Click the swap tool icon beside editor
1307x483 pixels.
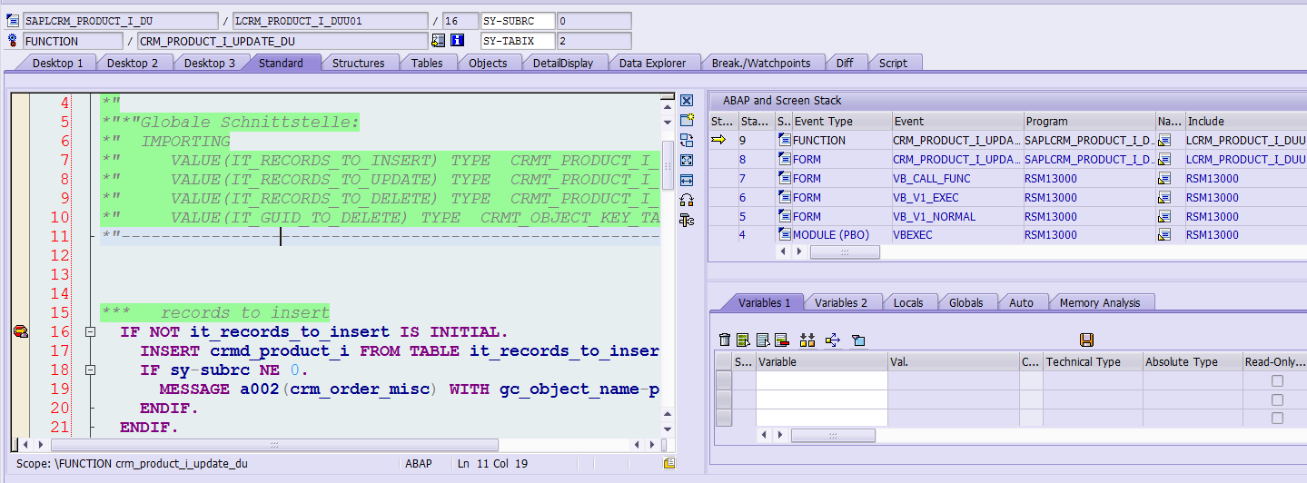pos(687,140)
